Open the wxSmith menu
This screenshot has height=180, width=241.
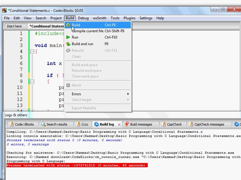(x=100, y=18)
